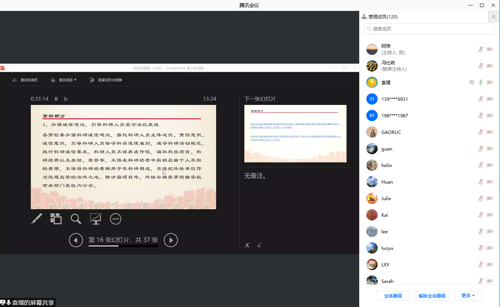500x307 pixels.
Task: Select the pen and laser pointer tool
Action: 37,219
